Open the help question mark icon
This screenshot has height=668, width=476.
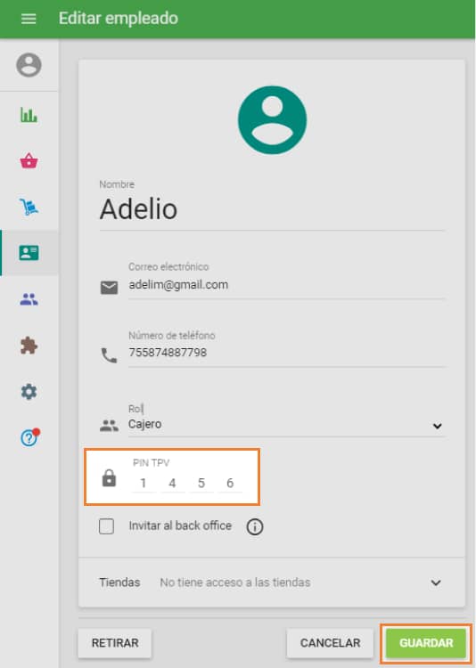click(29, 437)
